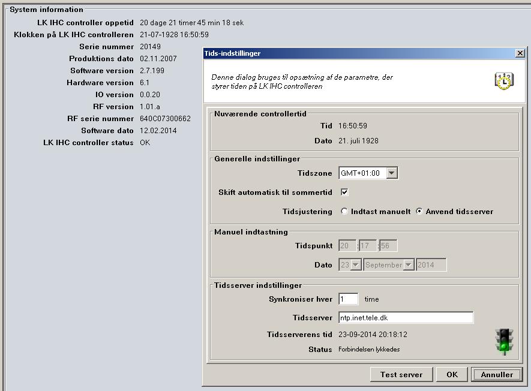Viewport: 531px width, 391px height.
Task: Select the 'Anvend tidsserver' radio button
Action: tap(419, 212)
